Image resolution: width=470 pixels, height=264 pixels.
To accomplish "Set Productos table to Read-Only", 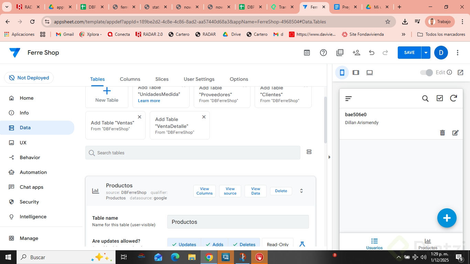I will [x=278, y=244].
